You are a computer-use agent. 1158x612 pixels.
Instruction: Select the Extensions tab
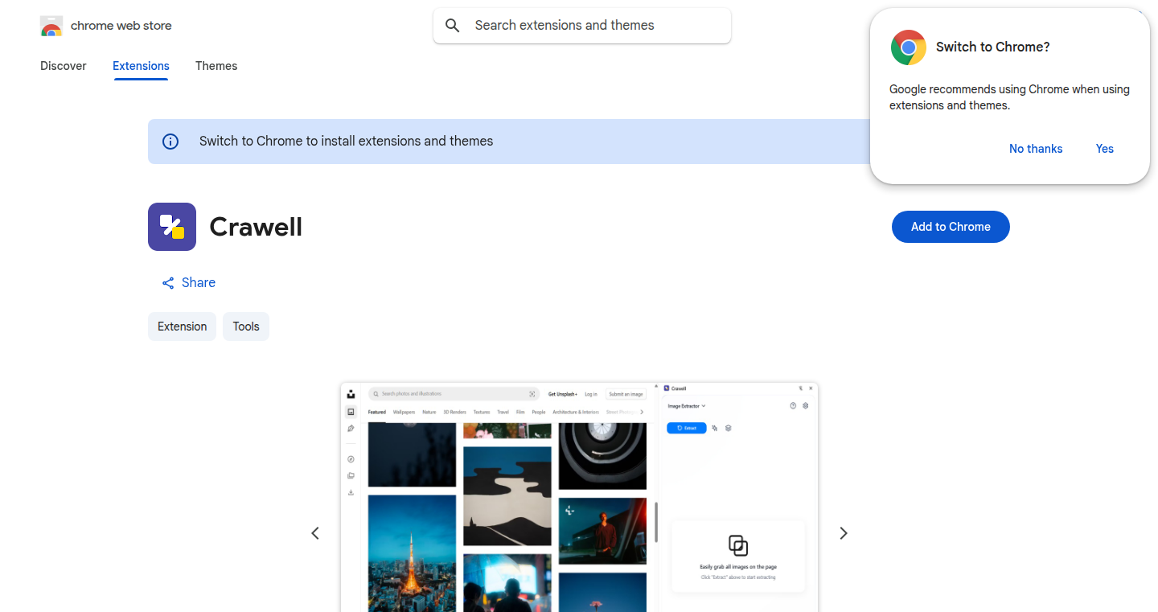click(141, 66)
